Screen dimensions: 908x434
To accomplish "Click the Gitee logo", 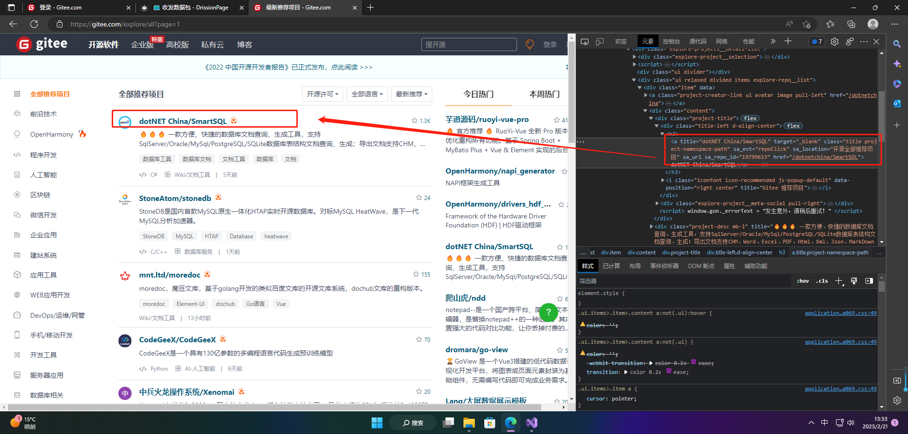I will point(43,43).
